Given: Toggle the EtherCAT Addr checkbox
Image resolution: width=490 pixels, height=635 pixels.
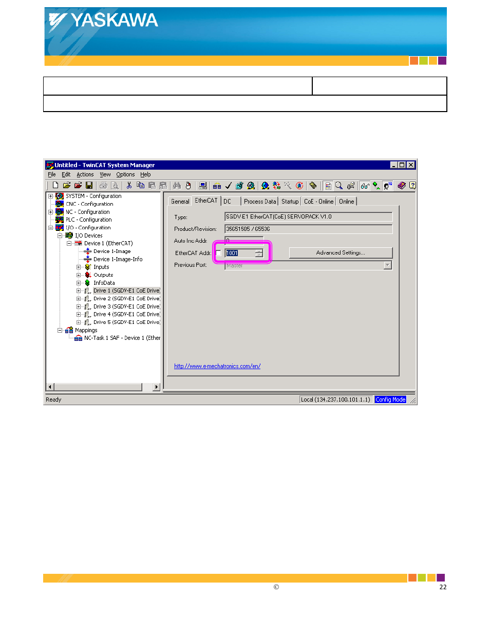Looking at the screenshot, I should (x=218, y=253).
